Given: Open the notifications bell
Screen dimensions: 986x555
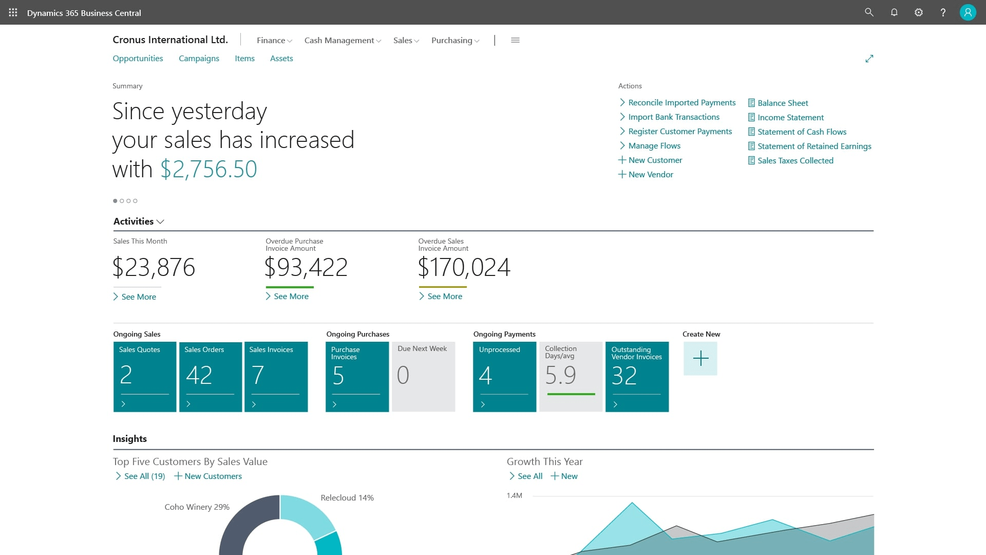Looking at the screenshot, I should tap(894, 12).
